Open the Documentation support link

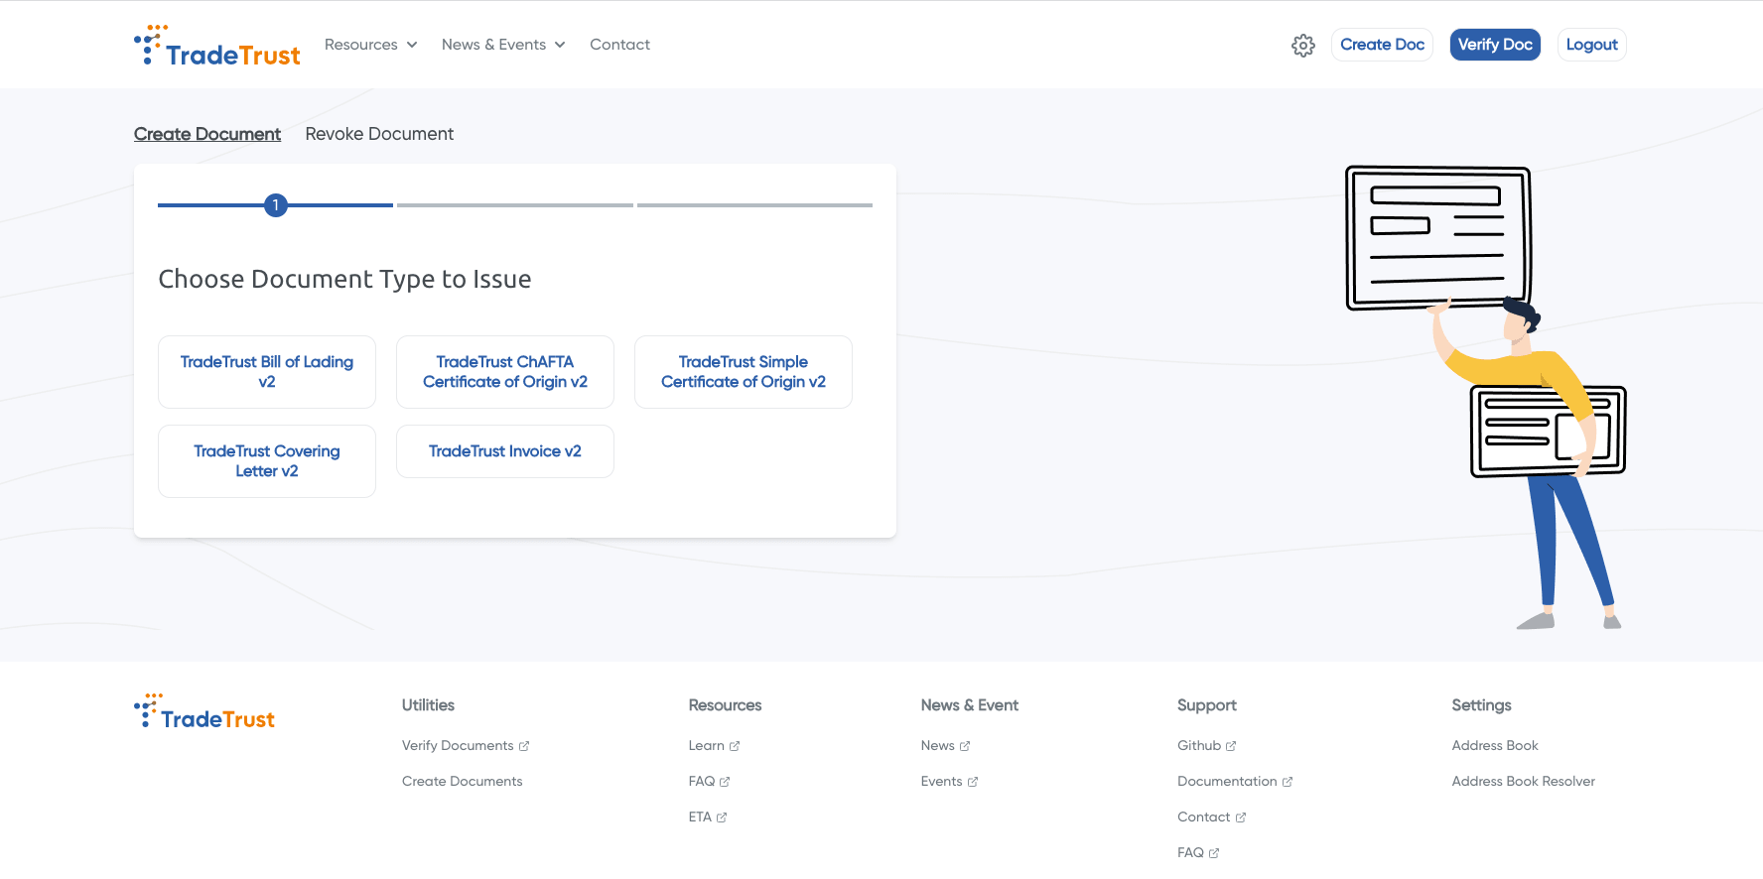[x=1227, y=782]
